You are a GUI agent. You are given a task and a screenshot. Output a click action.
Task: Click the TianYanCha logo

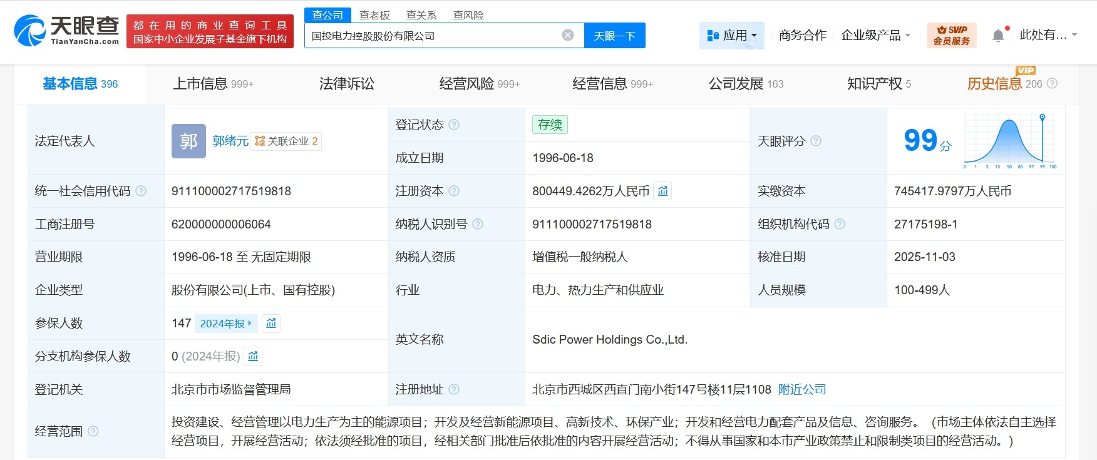[66, 30]
